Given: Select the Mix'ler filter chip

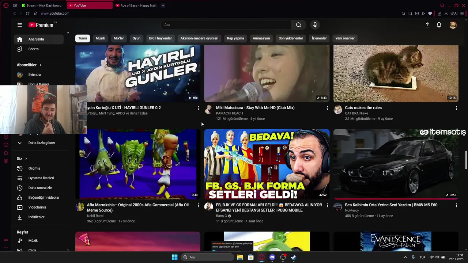Looking at the screenshot, I should click(119, 38).
